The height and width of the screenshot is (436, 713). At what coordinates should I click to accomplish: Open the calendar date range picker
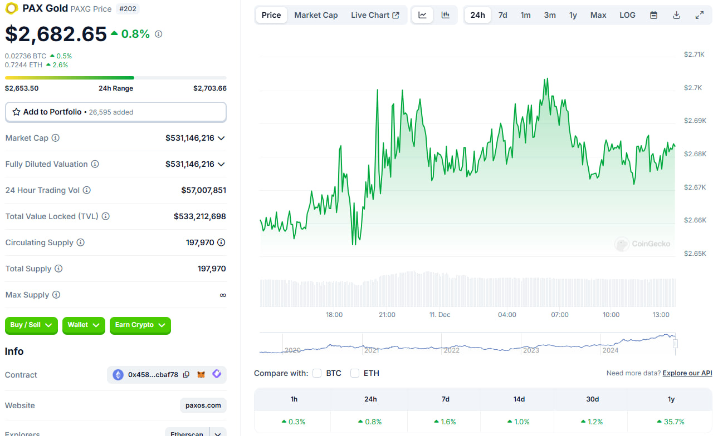653,15
